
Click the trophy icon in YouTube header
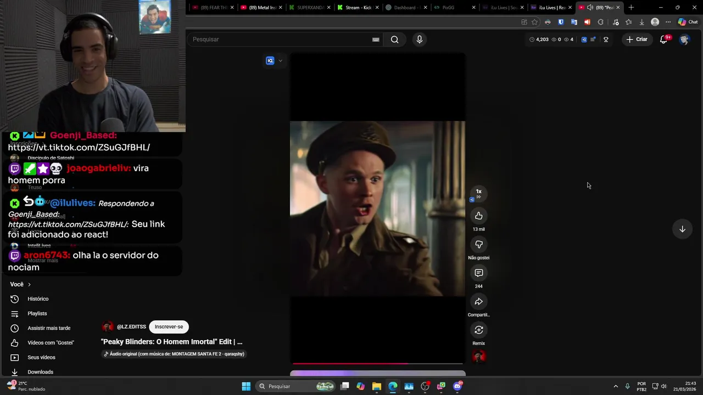coord(606,39)
